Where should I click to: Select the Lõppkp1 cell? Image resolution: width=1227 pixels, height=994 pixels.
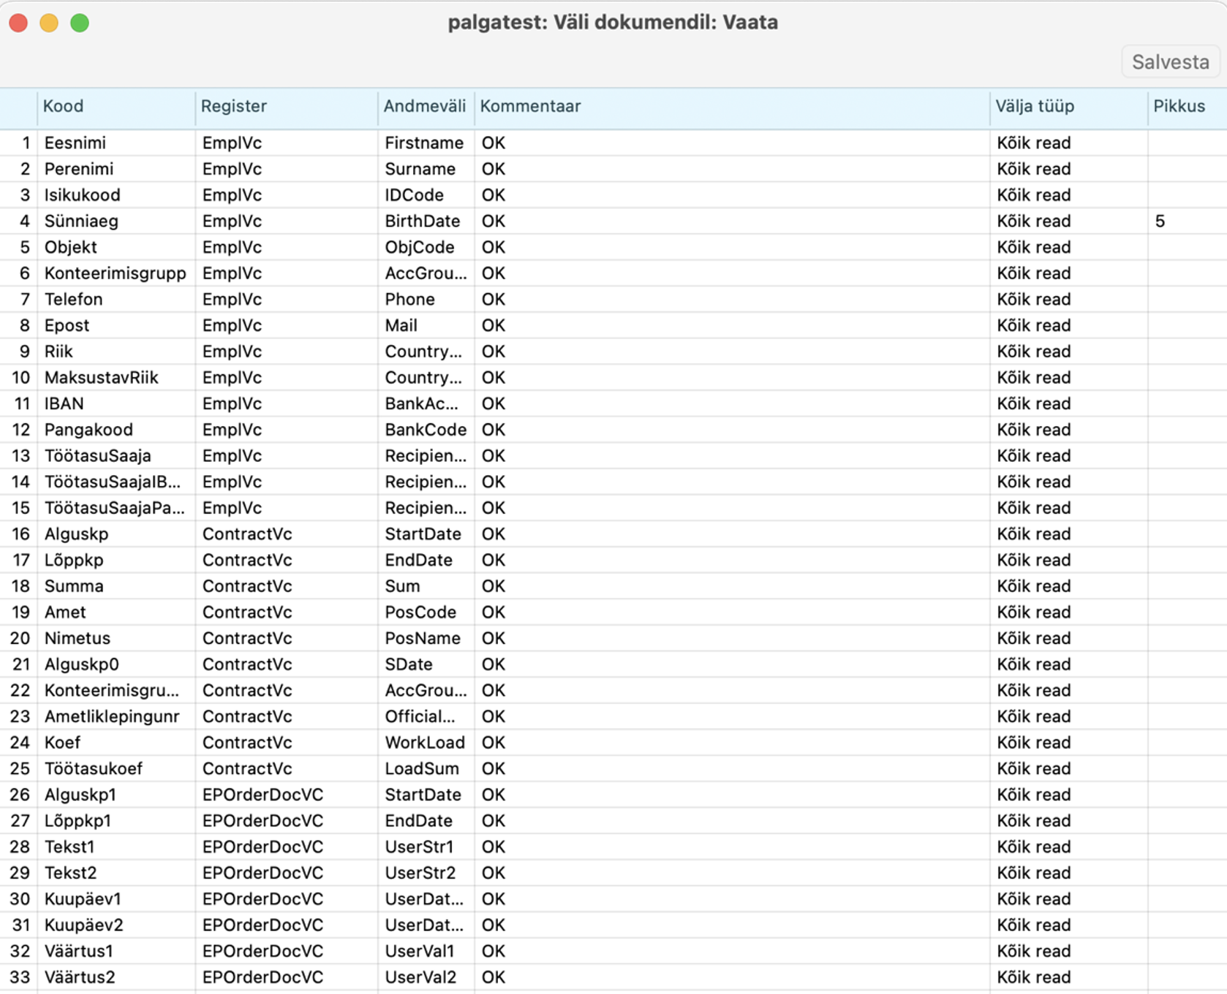point(116,821)
